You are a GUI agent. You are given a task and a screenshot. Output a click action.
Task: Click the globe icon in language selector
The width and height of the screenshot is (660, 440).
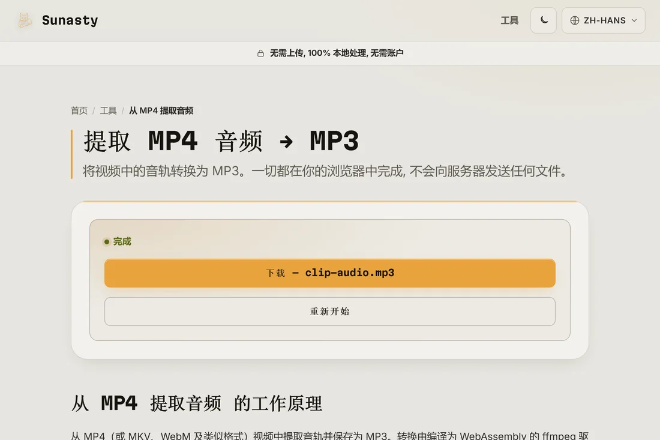pos(575,20)
